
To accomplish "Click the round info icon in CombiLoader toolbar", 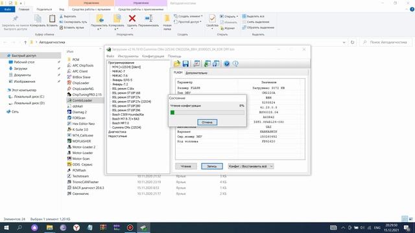I will click(x=235, y=63).
